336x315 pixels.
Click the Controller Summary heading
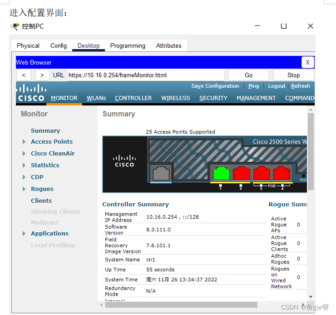[135, 204]
